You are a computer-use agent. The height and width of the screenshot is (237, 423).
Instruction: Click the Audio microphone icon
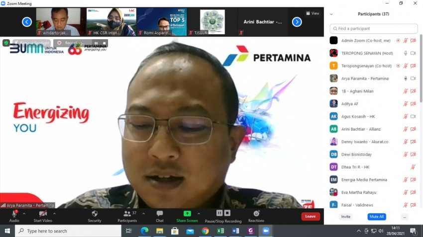coord(14,214)
